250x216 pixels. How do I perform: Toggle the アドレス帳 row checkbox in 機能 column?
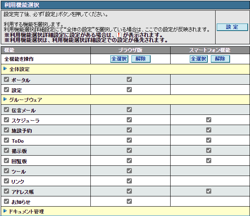point(6,191)
